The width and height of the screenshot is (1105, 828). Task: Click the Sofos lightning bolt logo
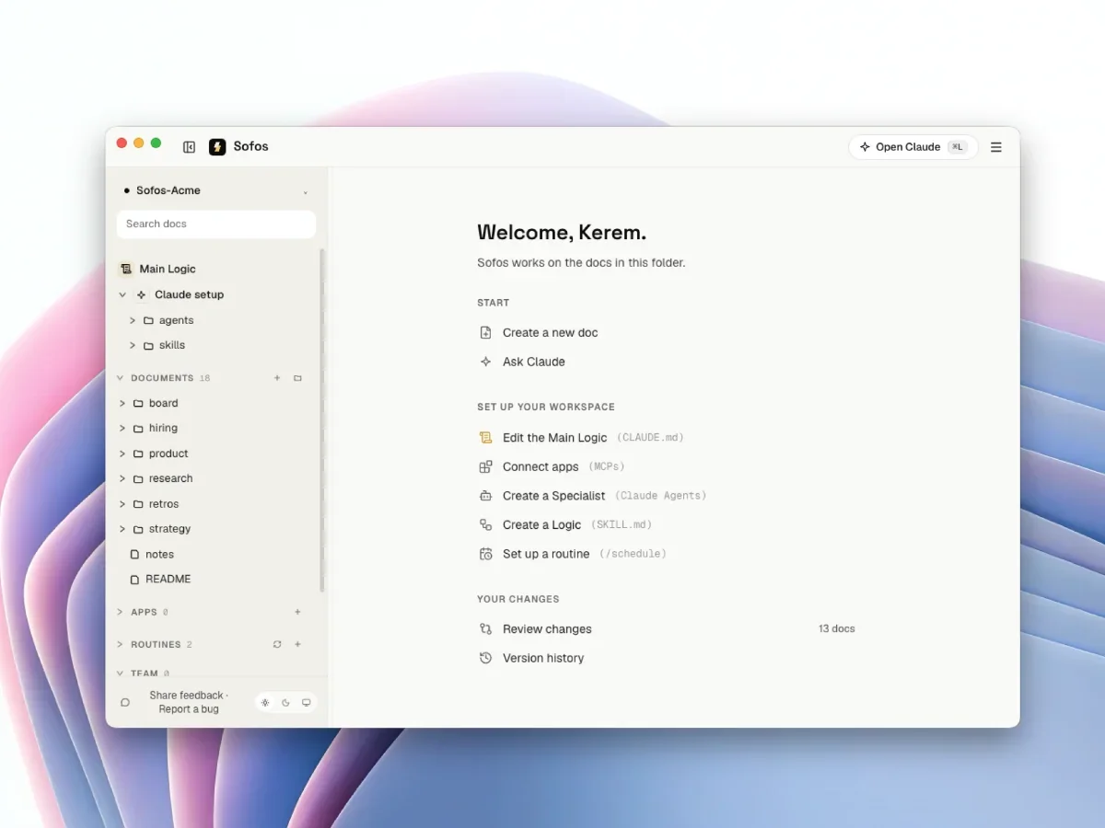point(217,147)
